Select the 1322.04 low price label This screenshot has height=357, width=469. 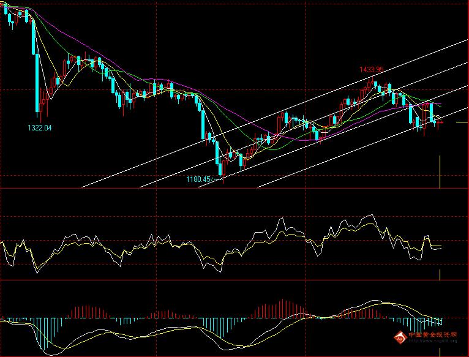coord(39,128)
